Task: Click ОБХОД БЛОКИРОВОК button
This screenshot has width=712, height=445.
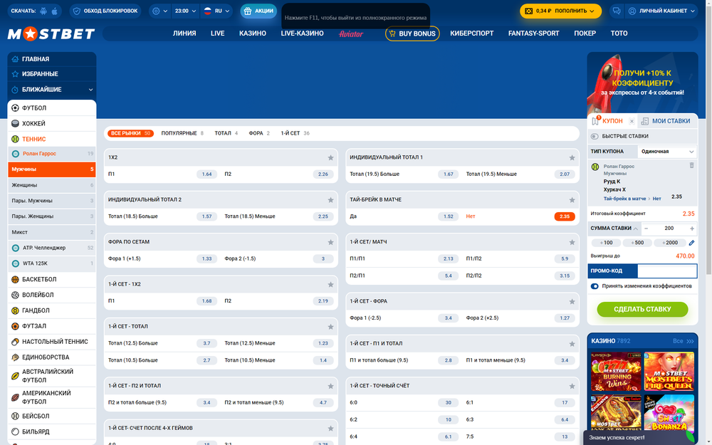Action: coord(105,11)
